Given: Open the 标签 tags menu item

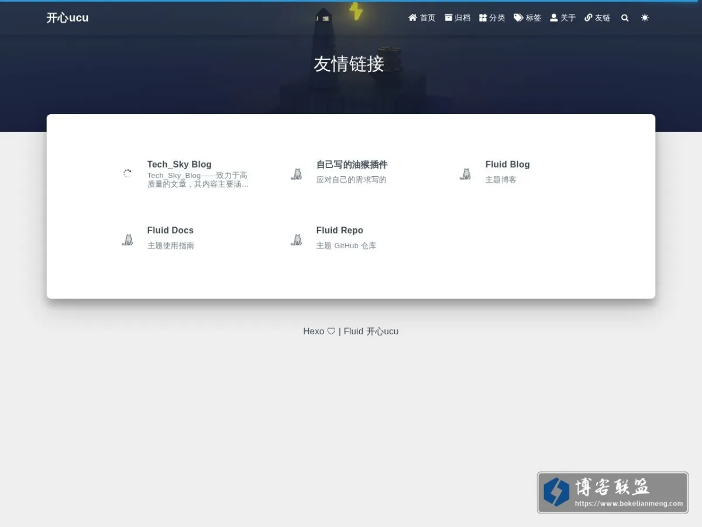Looking at the screenshot, I should point(528,18).
